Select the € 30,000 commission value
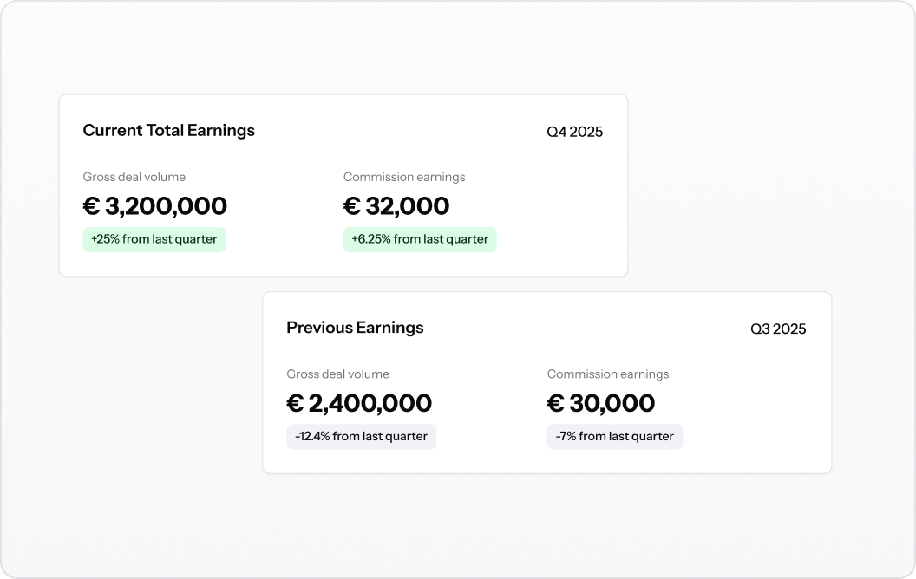The width and height of the screenshot is (916, 579). [x=601, y=403]
